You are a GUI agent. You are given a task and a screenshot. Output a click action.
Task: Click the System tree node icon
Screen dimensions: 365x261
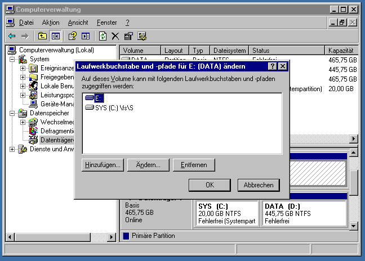tap(23, 59)
